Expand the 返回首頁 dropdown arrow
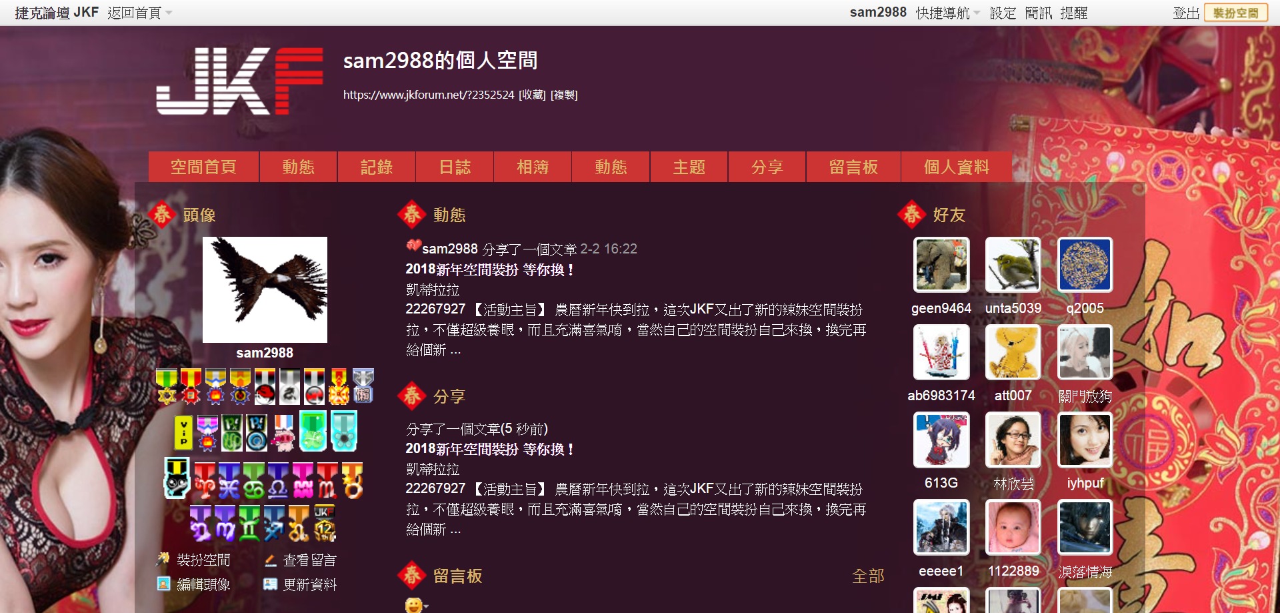This screenshot has height=613, width=1280. click(x=169, y=13)
